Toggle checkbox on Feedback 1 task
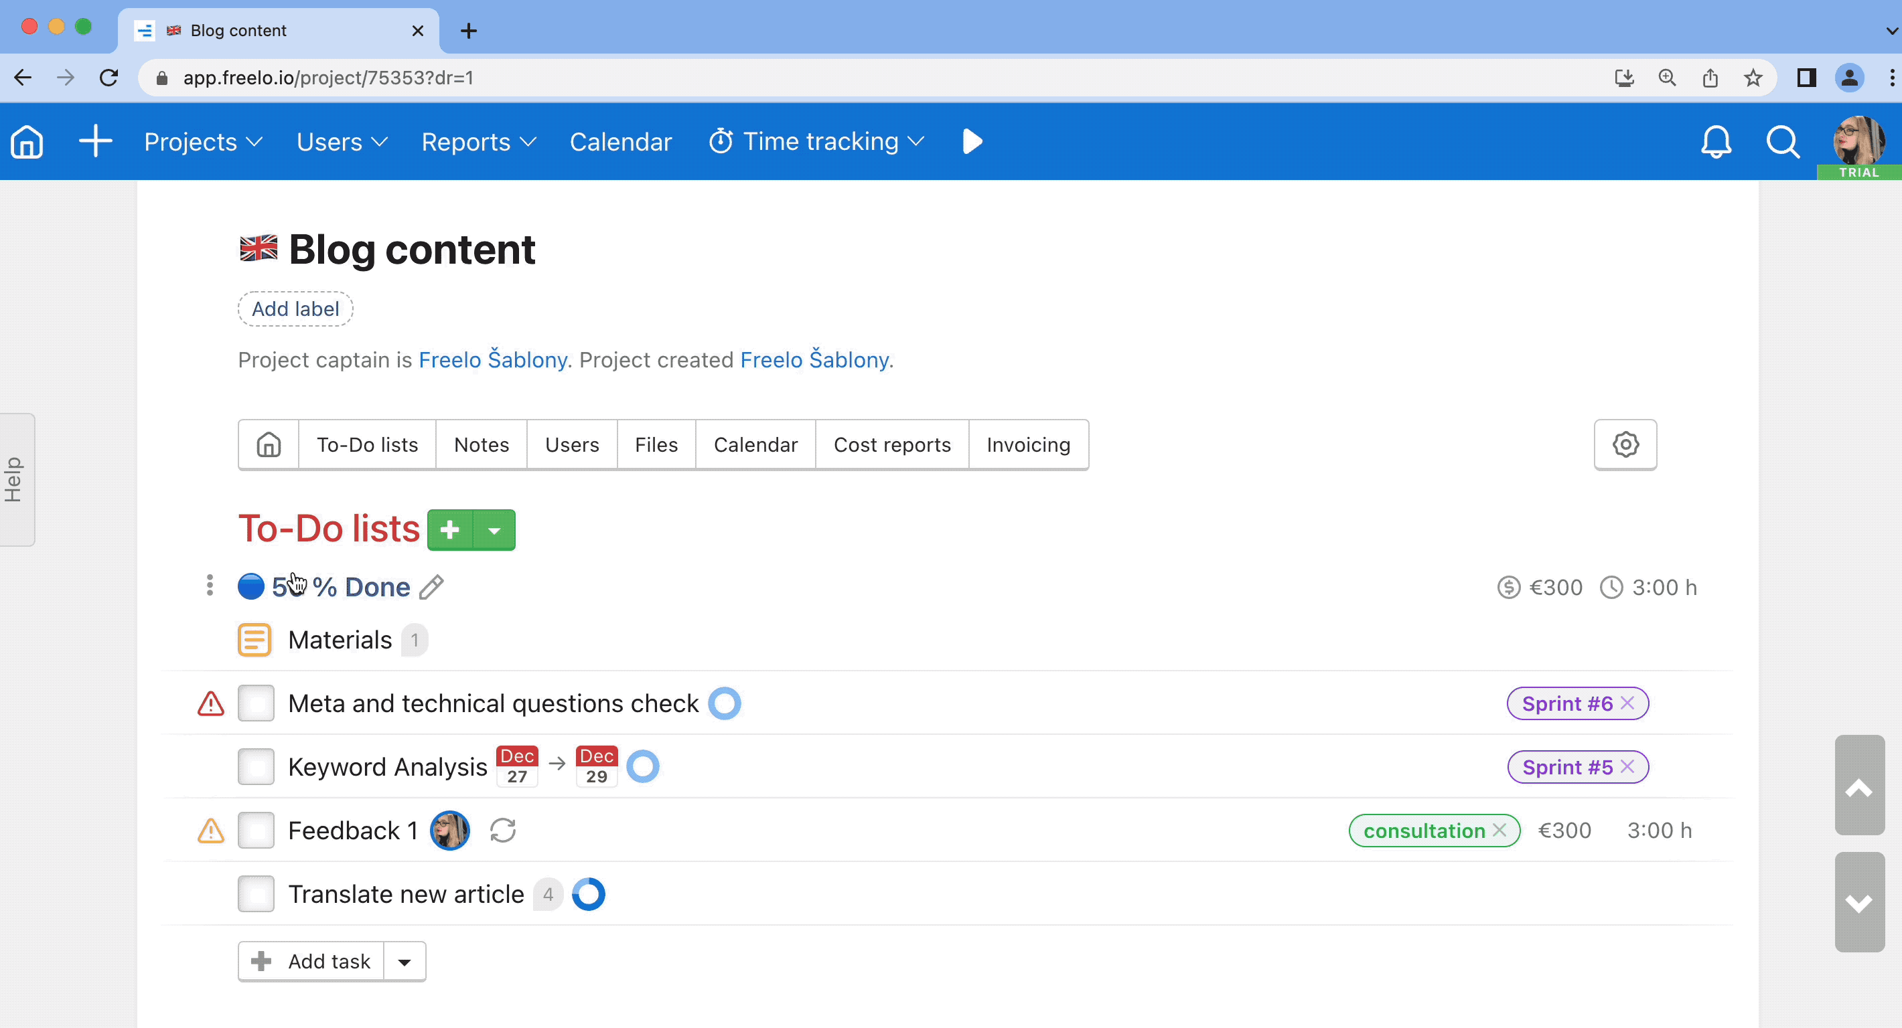The image size is (1902, 1028). [254, 829]
